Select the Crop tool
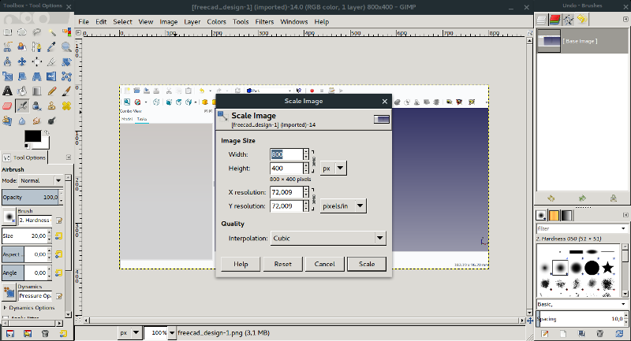 [51, 62]
